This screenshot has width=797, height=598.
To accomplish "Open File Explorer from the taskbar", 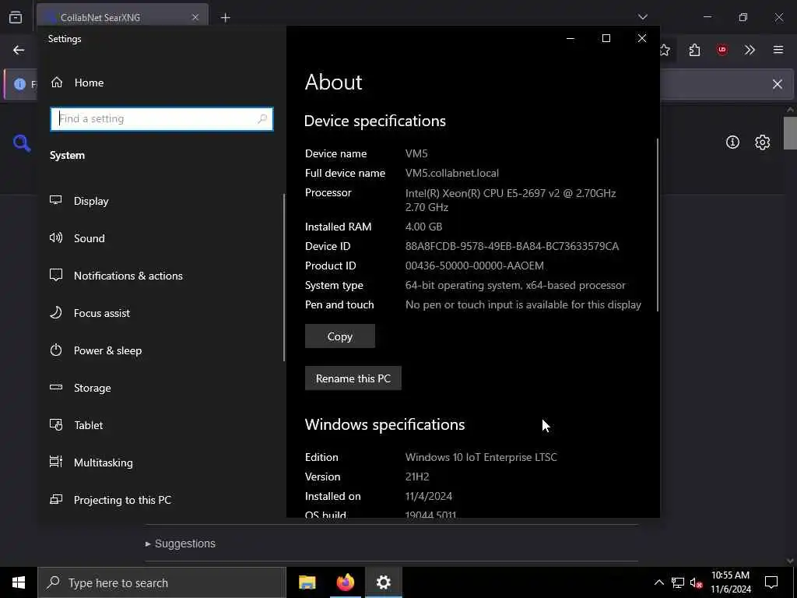I will coord(307,582).
